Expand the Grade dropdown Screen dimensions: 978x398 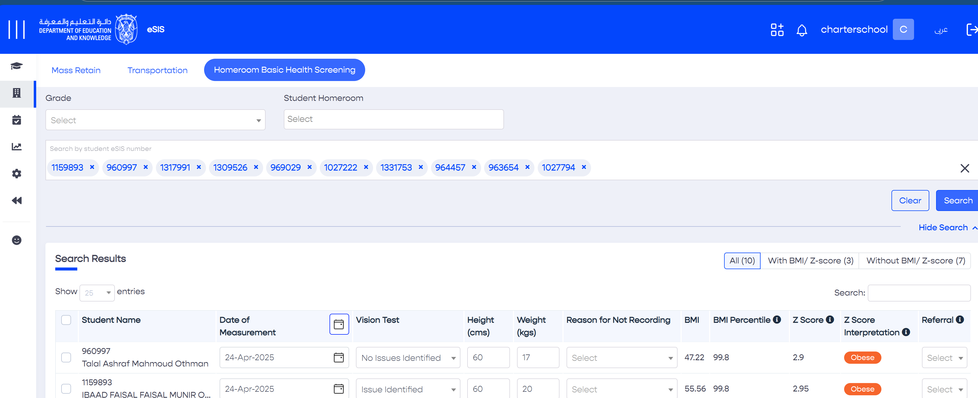tap(155, 120)
